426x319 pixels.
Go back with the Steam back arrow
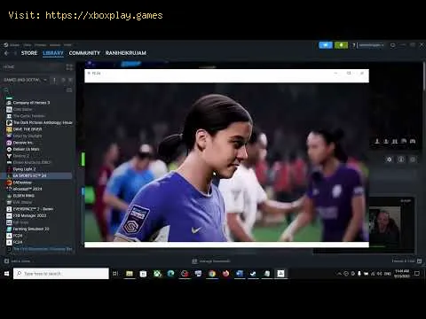coord(6,53)
